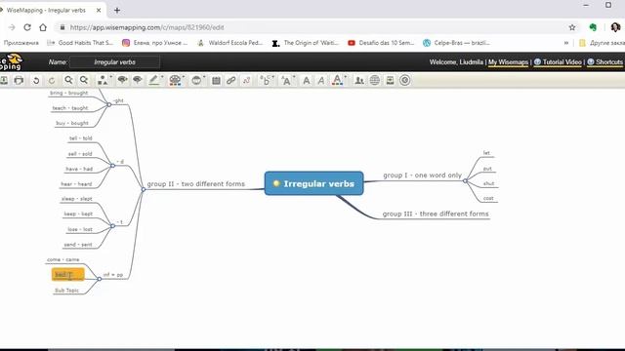Select group II two different forms topic

[x=195, y=184]
